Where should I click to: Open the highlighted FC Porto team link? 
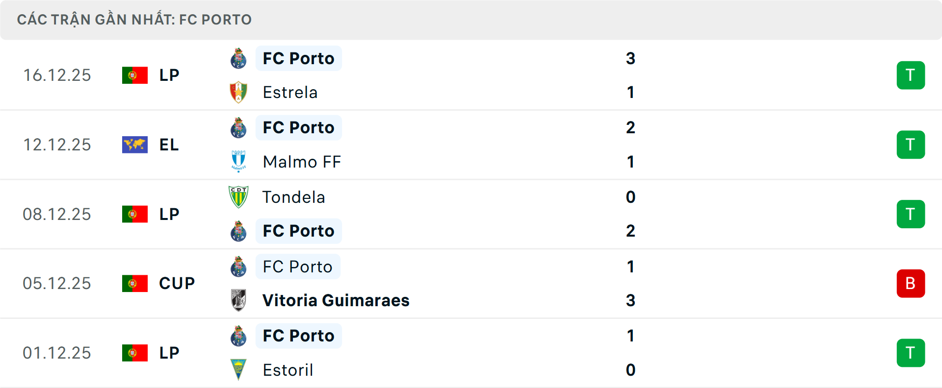tap(299, 58)
